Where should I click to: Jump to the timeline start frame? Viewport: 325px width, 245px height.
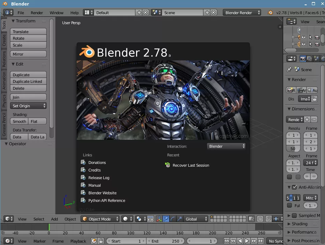coord(226,241)
